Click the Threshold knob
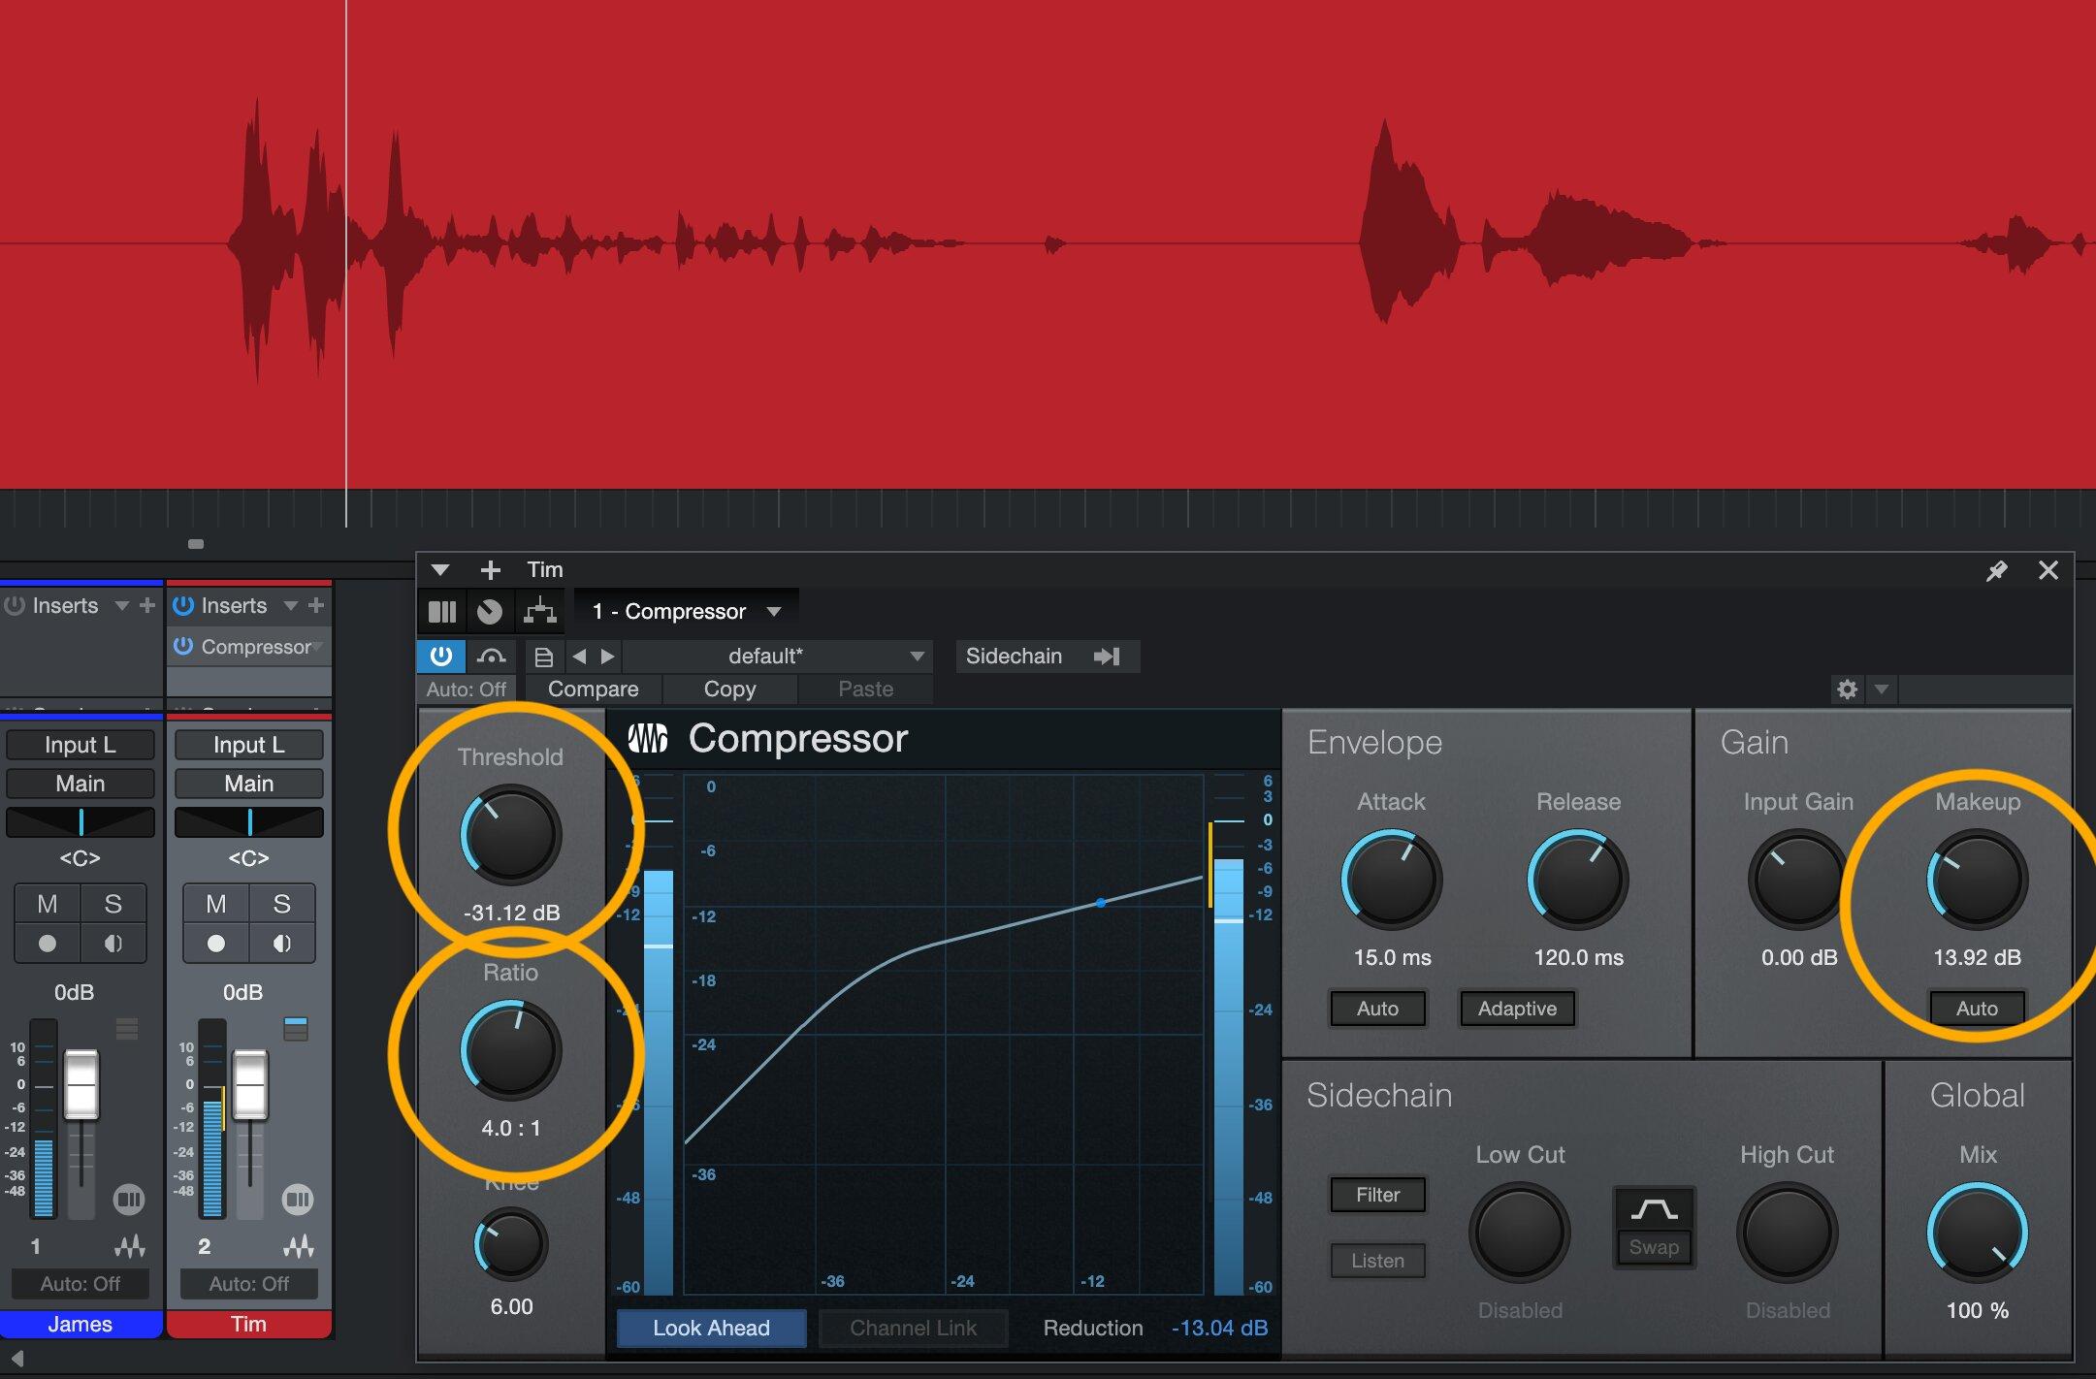Image resolution: width=2096 pixels, height=1379 pixels. (x=510, y=835)
